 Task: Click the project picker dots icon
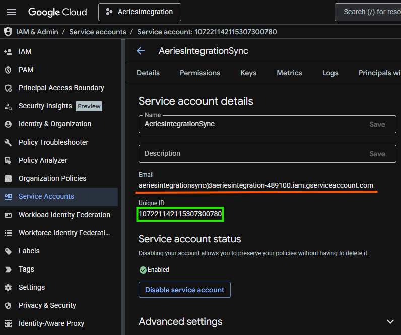pos(109,12)
